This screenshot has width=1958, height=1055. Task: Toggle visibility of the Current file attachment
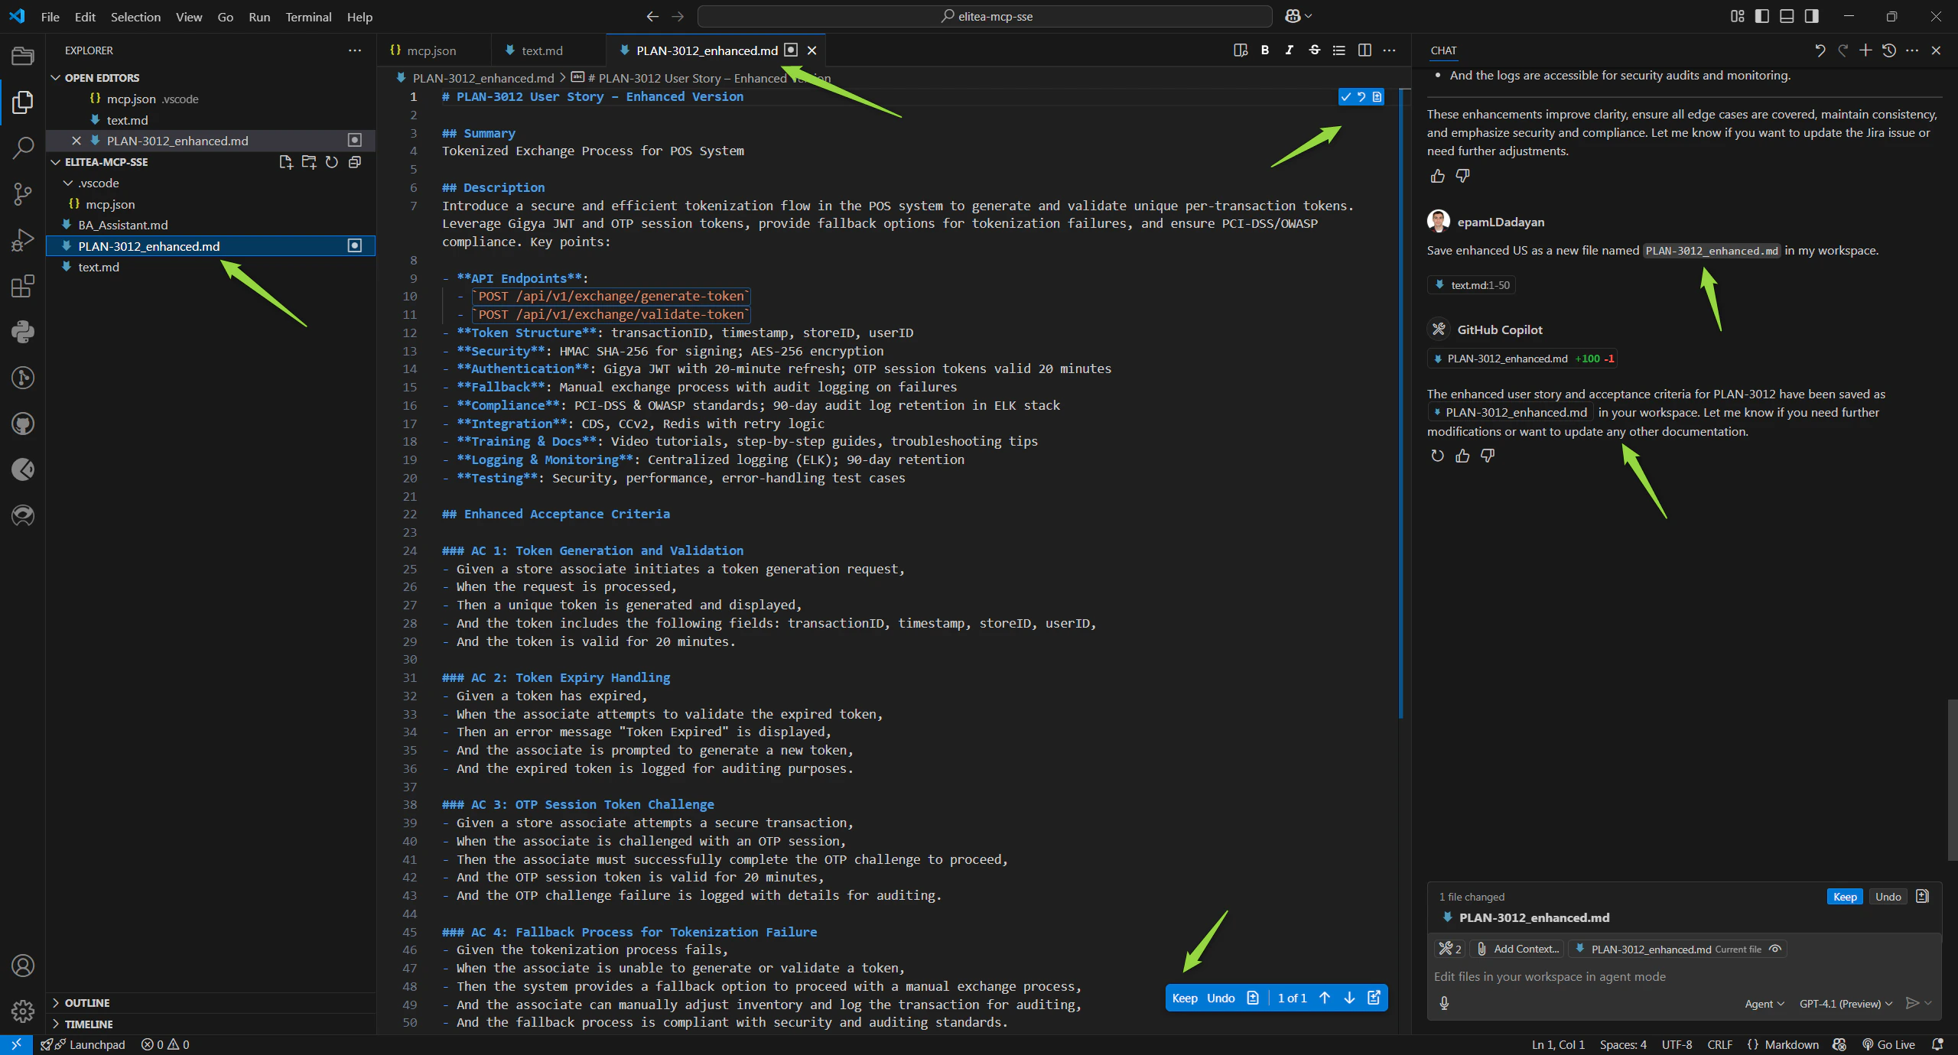(1774, 949)
